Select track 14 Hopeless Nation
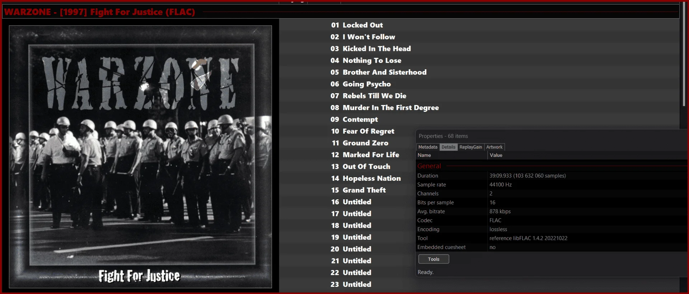This screenshot has height=294, width=689. point(366,179)
